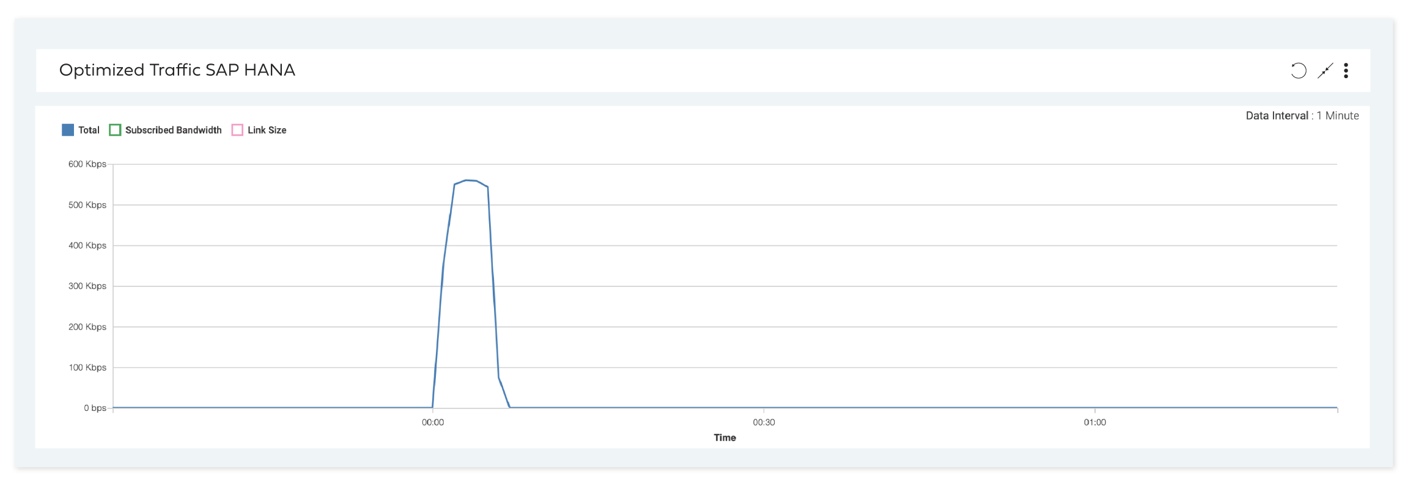Refresh the Optimized Traffic SAP HANA chart
This screenshot has width=1408, height=486.
(x=1298, y=71)
